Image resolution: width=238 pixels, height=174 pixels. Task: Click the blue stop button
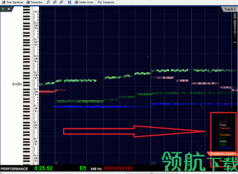coord(9,9)
